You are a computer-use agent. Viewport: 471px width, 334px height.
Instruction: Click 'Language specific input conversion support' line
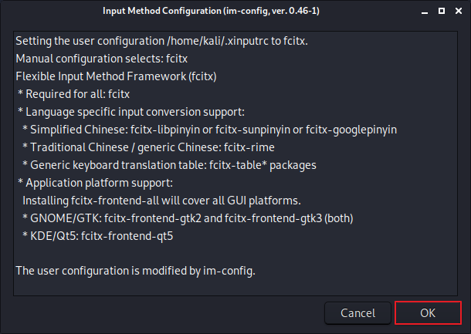[x=131, y=112]
